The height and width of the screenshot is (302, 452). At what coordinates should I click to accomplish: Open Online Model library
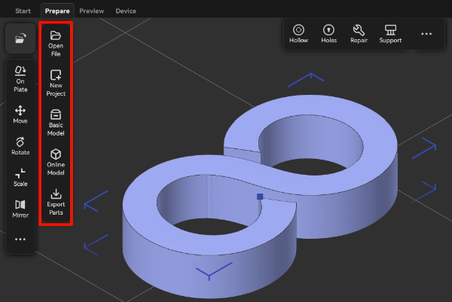click(x=56, y=162)
